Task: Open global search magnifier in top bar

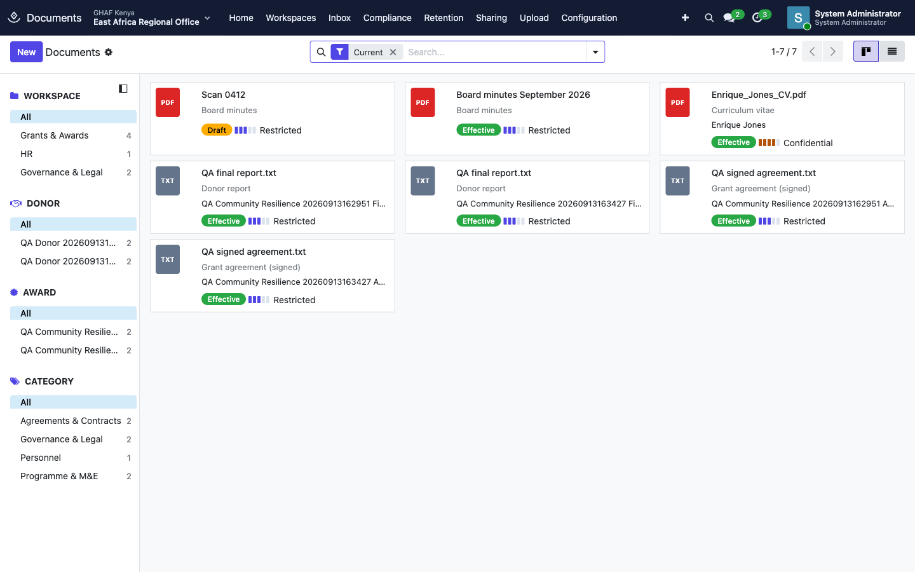Action: point(709,18)
